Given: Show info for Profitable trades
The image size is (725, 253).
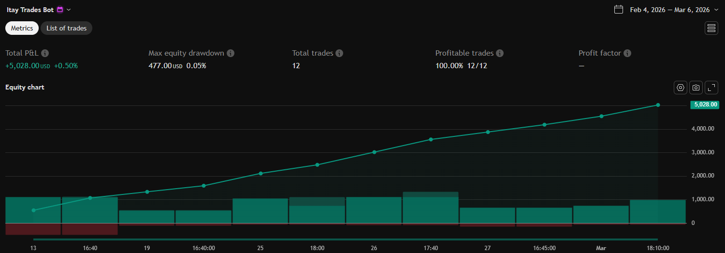Looking at the screenshot, I should coord(500,53).
